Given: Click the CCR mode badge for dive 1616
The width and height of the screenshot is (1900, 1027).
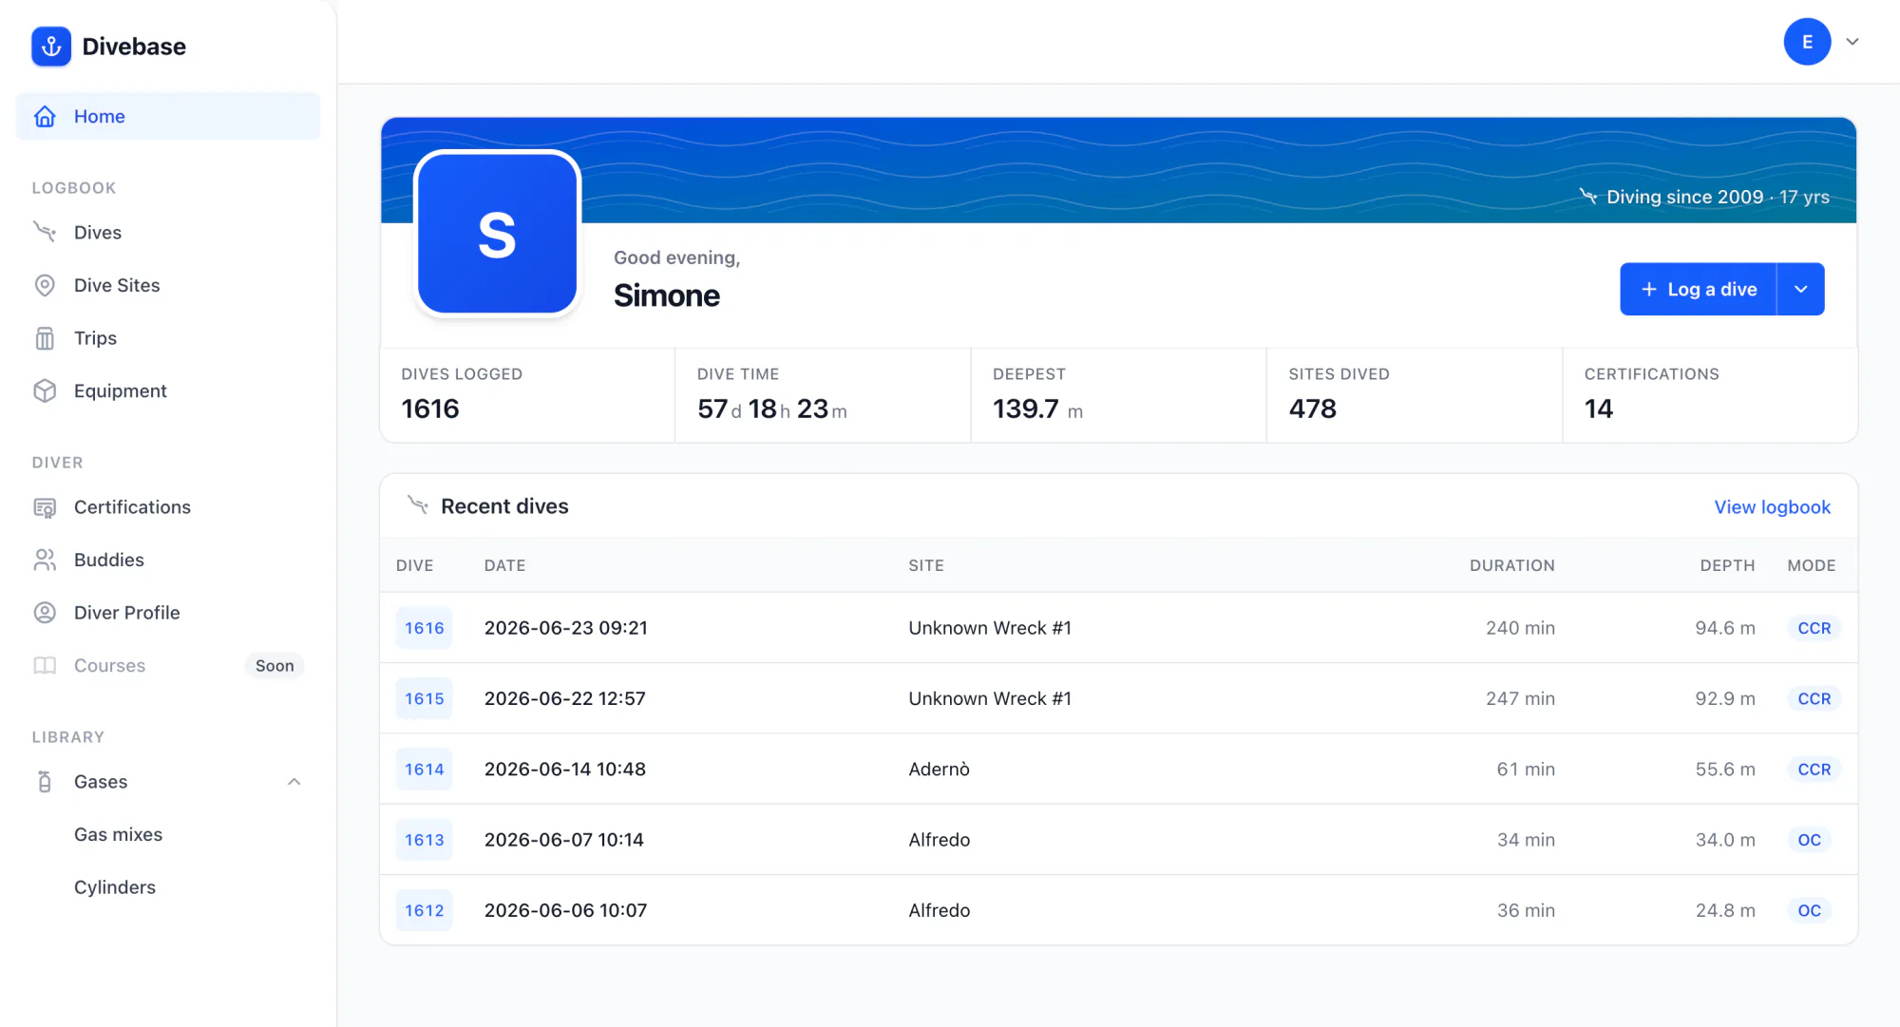Looking at the screenshot, I should click(1814, 628).
